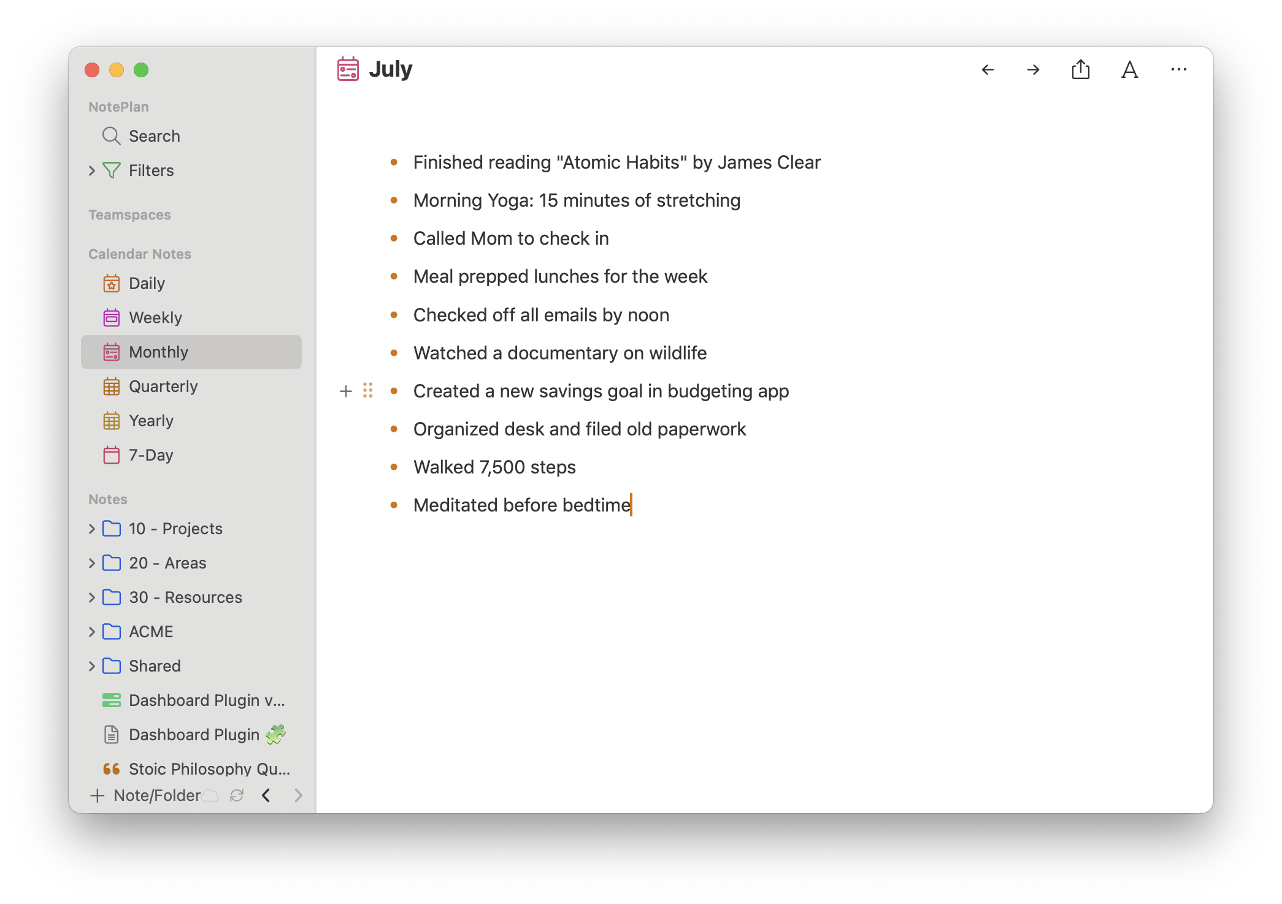
Task: Open the three-dots more options menu
Action: [1178, 70]
